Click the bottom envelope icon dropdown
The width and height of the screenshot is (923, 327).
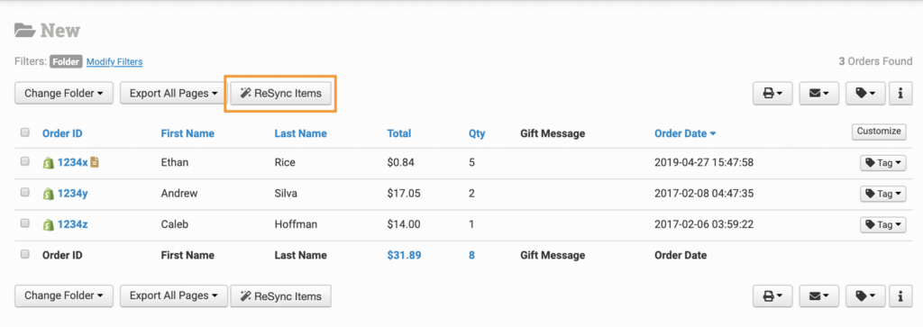tap(818, 295)
